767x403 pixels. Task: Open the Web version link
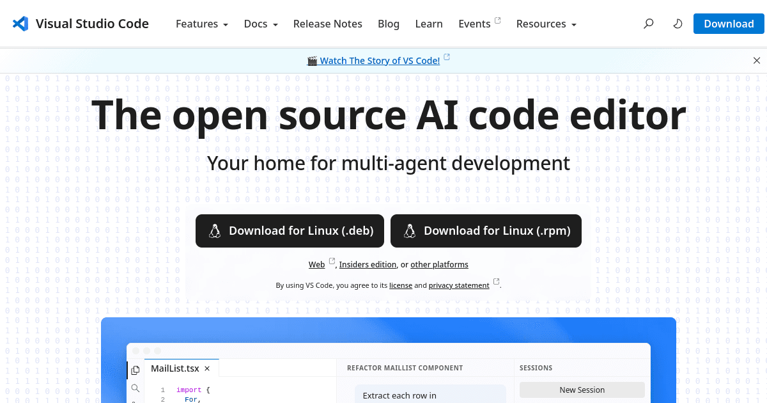(317, 265)
